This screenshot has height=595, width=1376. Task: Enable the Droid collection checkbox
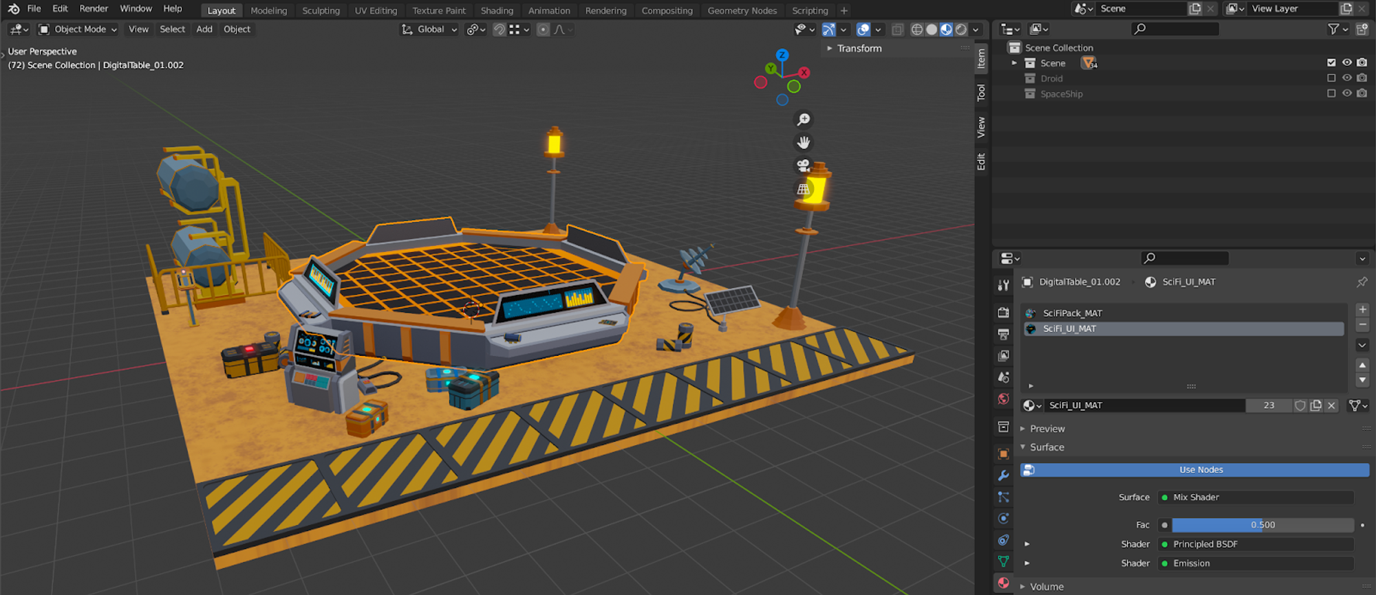pos(1331,78)
